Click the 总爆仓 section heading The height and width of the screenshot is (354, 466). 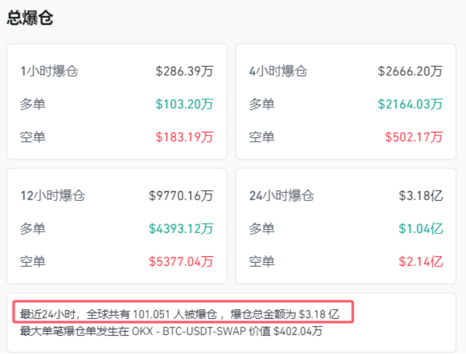(30, 18)
